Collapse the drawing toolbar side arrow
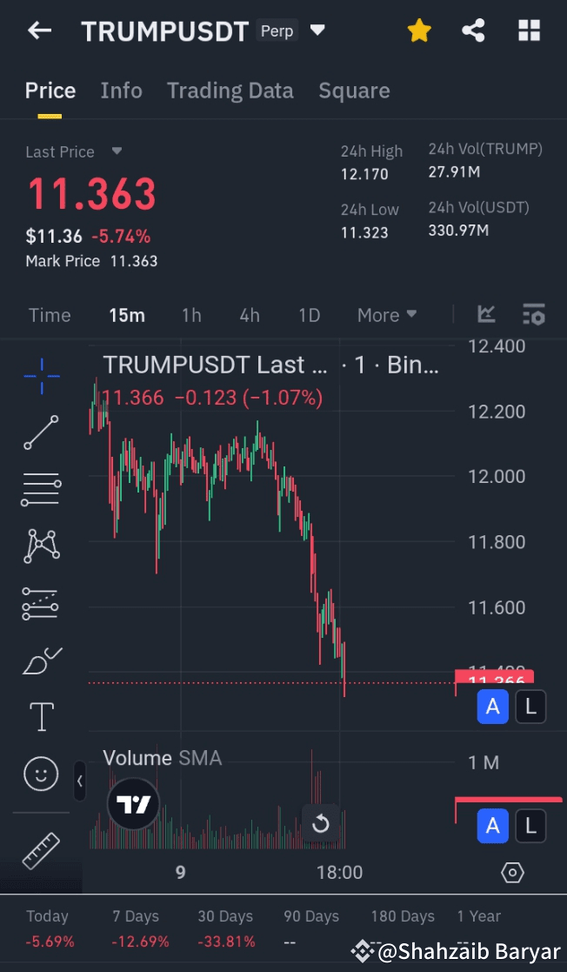 79,781
